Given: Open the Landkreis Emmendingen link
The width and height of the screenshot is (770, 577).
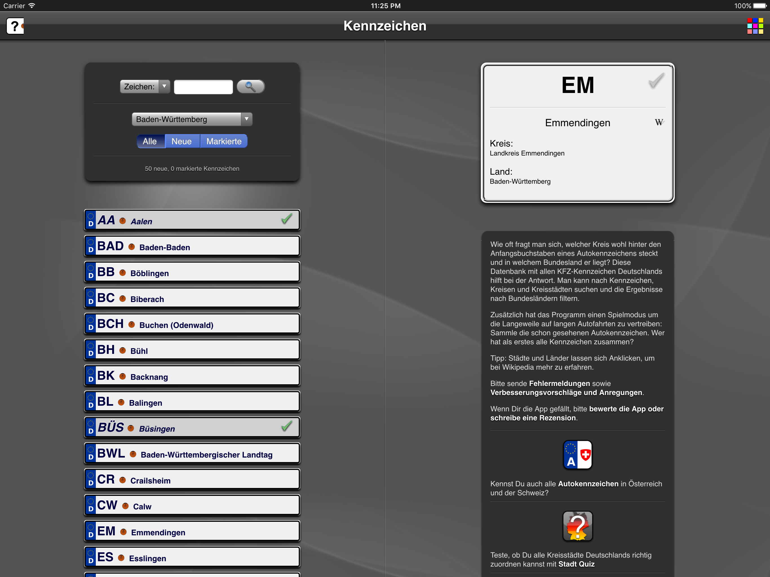Looking at the screenshot, I should pos(527,154).
